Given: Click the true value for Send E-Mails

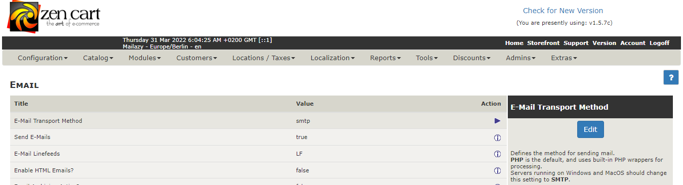Looking at the screenshot, I should tap(302, 137).
